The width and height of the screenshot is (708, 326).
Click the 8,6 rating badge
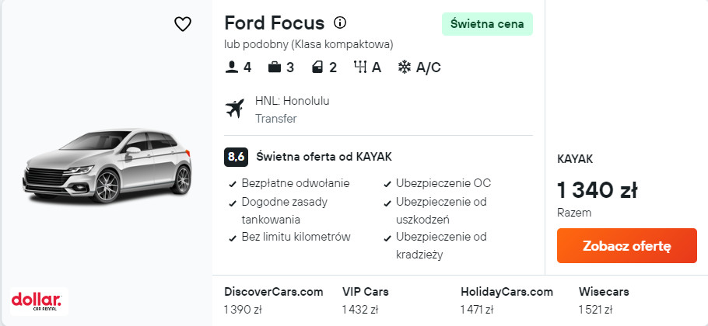point(236,157)
